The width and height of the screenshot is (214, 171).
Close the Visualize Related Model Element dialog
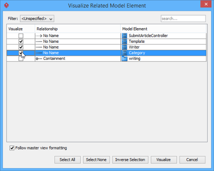206,4
